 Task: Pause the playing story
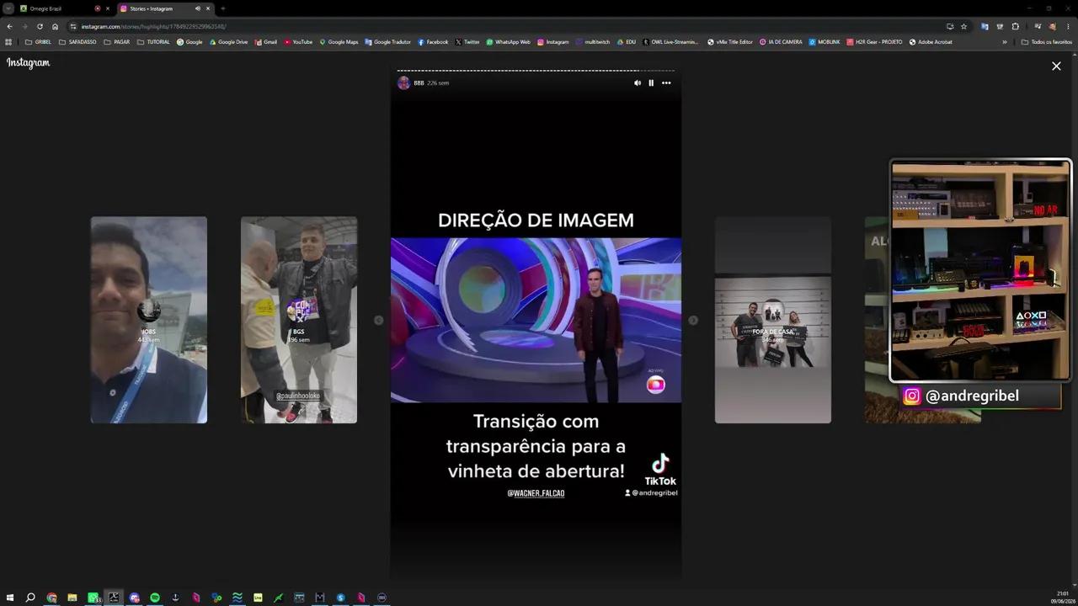coord(651,82)
